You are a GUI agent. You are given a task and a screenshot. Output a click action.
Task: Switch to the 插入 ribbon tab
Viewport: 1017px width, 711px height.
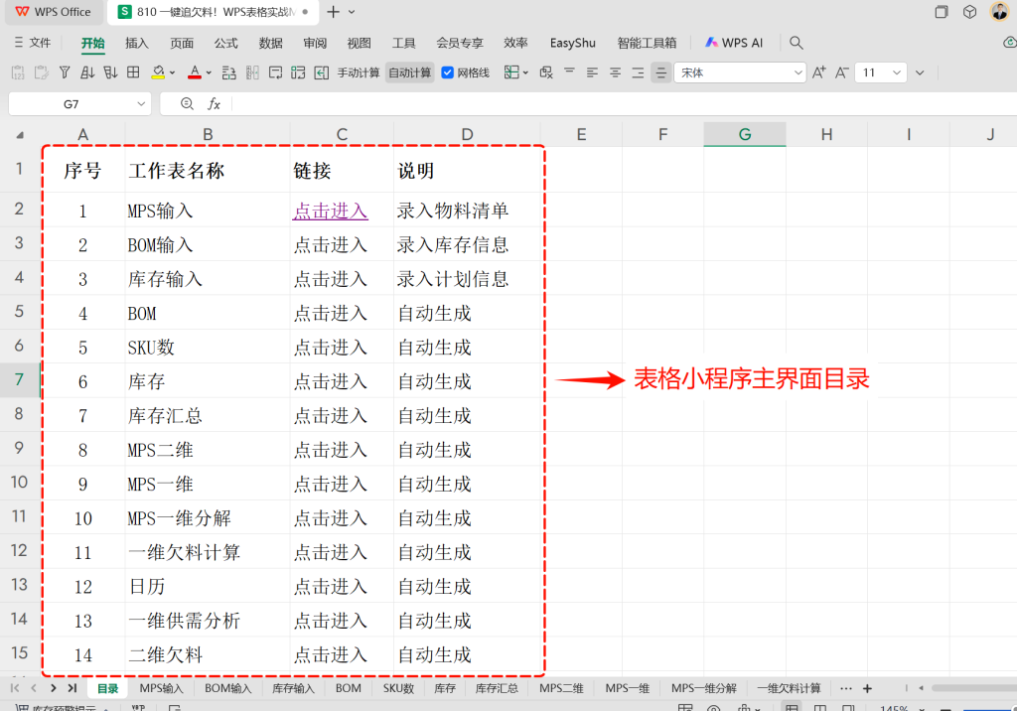click(x=136, y=43)
